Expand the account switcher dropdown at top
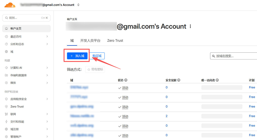Image resolution: width=257 pixels, height=140 pixels. pyautogui.click(x=78, y=5)
